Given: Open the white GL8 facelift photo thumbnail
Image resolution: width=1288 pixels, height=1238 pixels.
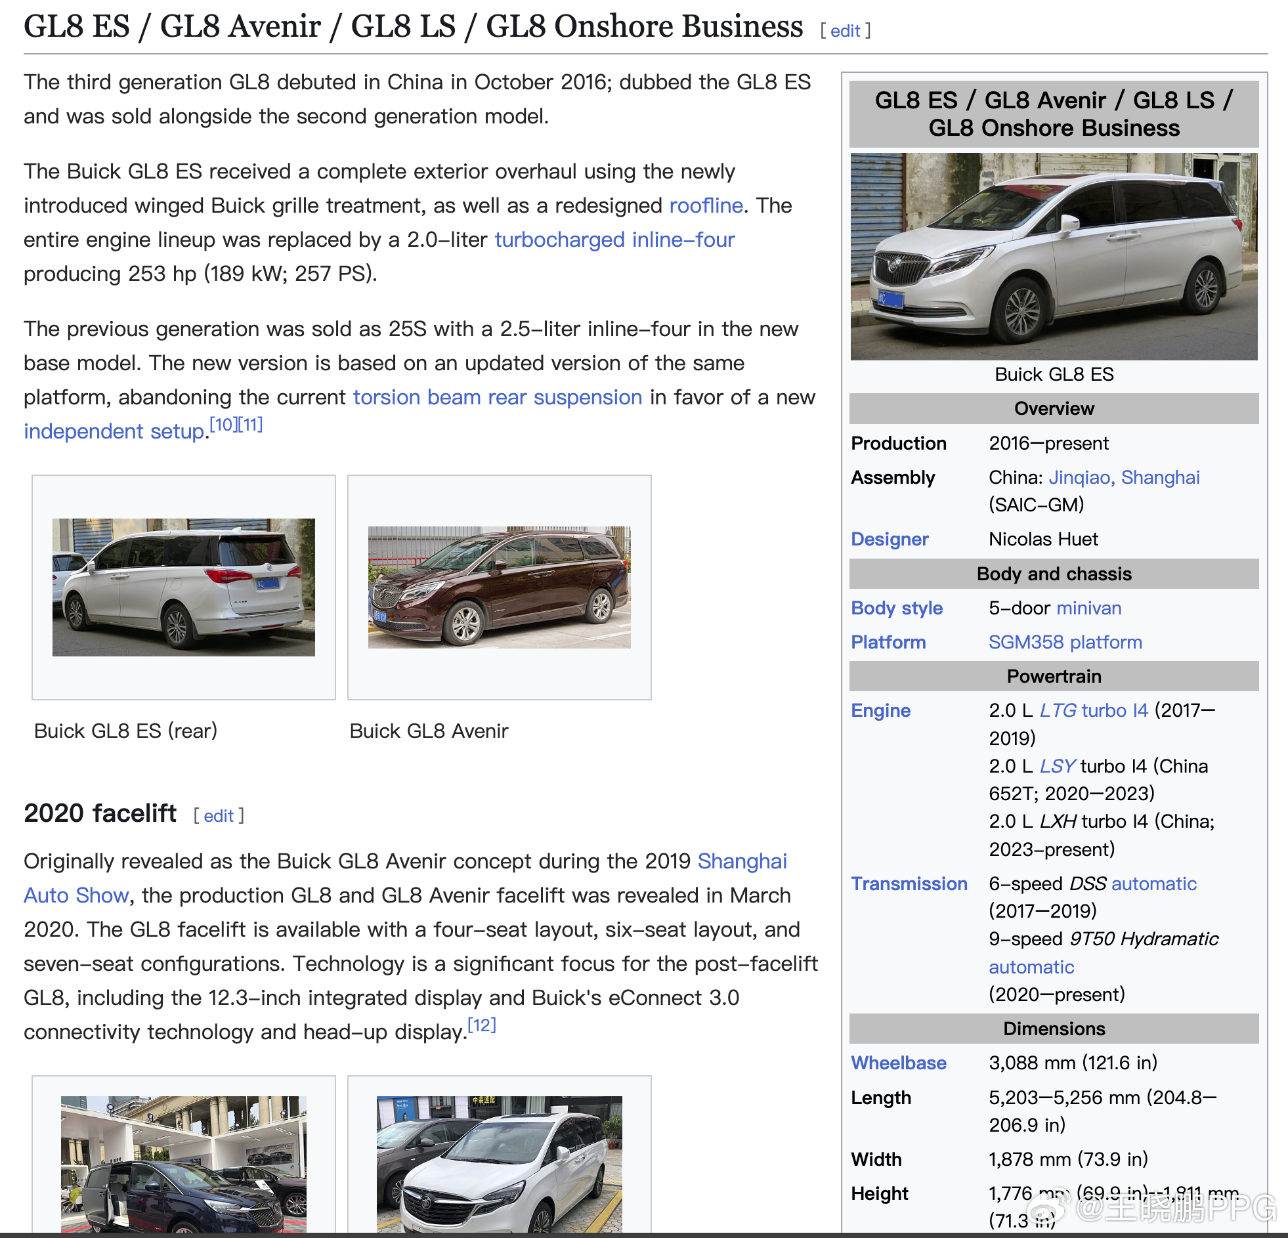Looking at the screenshot, I should pos(499,1164).
